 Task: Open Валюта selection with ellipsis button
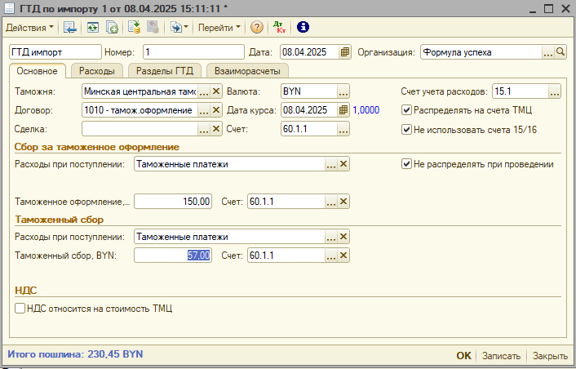pyautogui.click(x=343, y=91)
